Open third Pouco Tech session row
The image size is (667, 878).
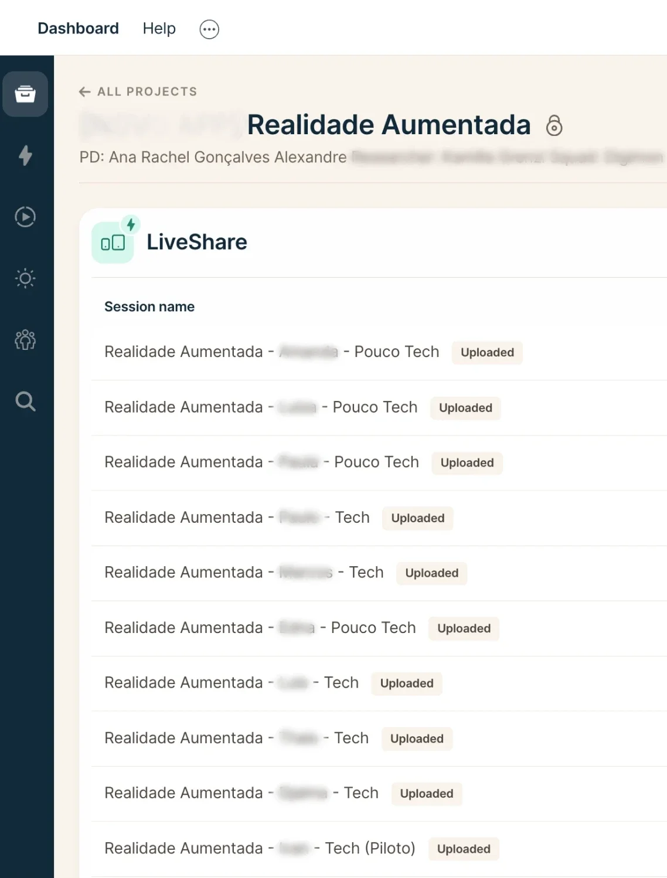click(379, 462)
